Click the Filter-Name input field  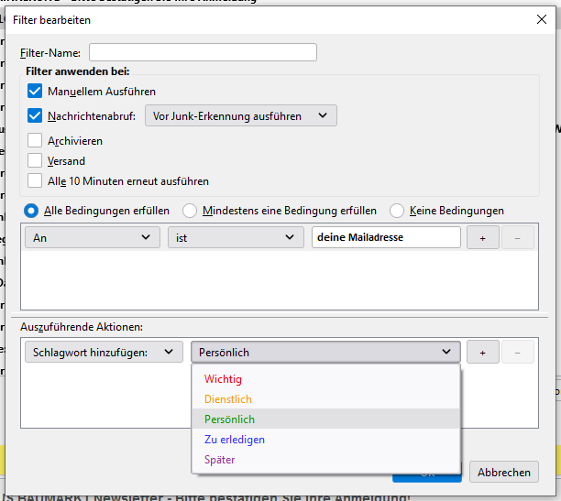click(203, 52)
